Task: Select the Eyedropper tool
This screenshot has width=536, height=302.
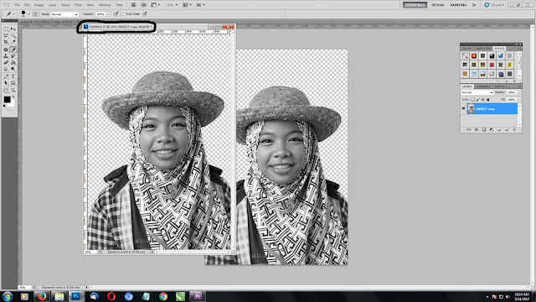Action: [x=13, y=41]
